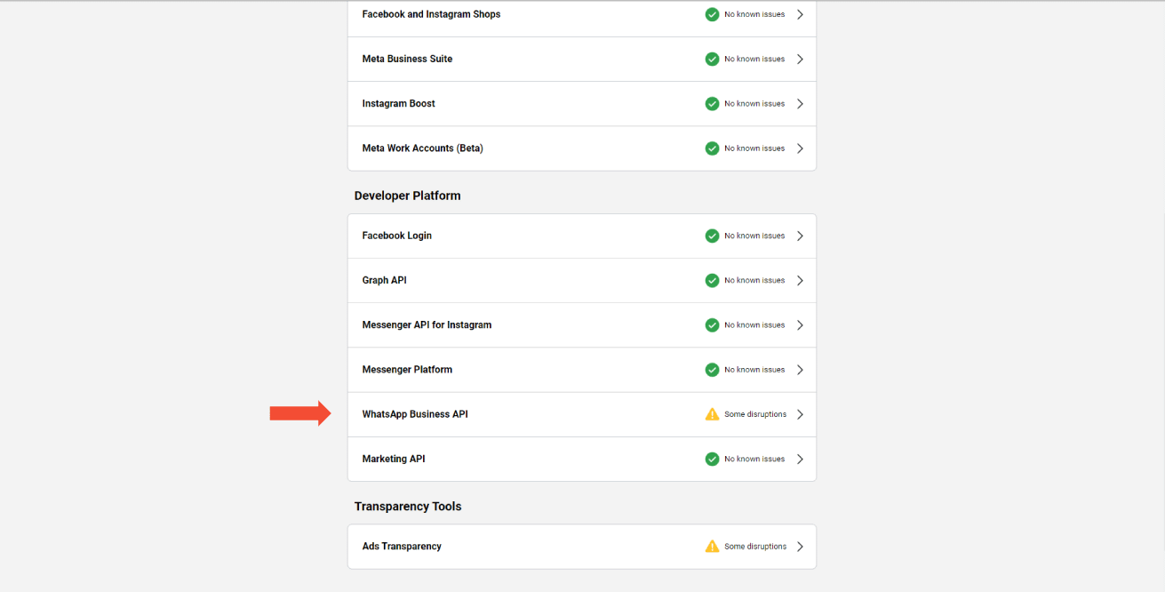Open Messenger Platform status details

pos(582,370)
